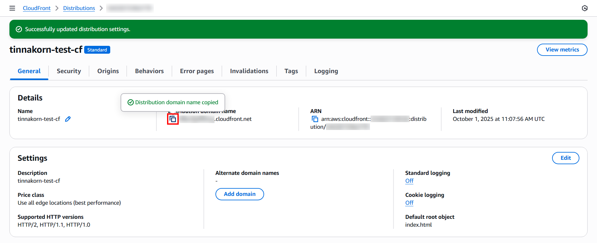Open the Error pages tab
Screen dimensions: 597x243
pos(197,71)
